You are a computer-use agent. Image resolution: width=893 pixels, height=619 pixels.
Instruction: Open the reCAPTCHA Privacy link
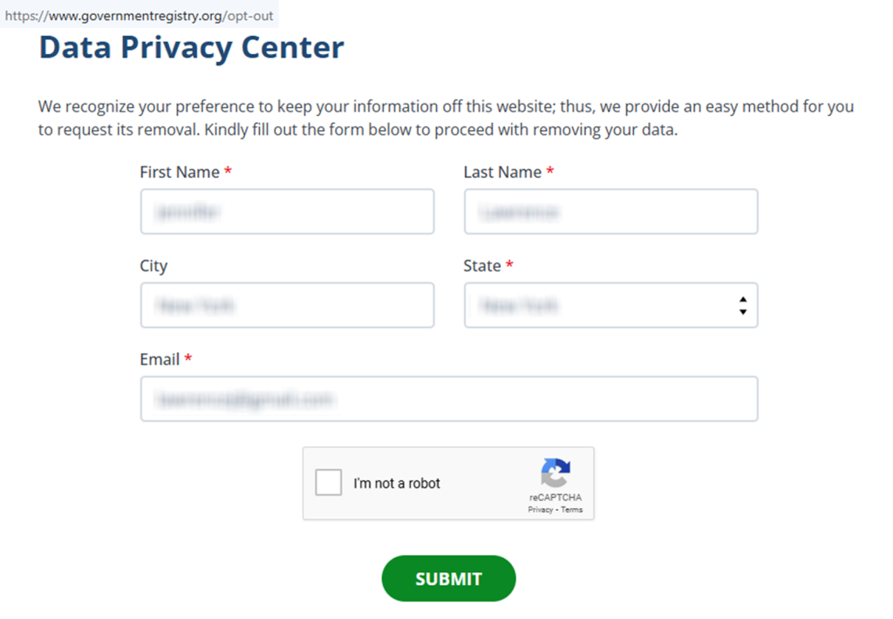[x=540, y=510]
